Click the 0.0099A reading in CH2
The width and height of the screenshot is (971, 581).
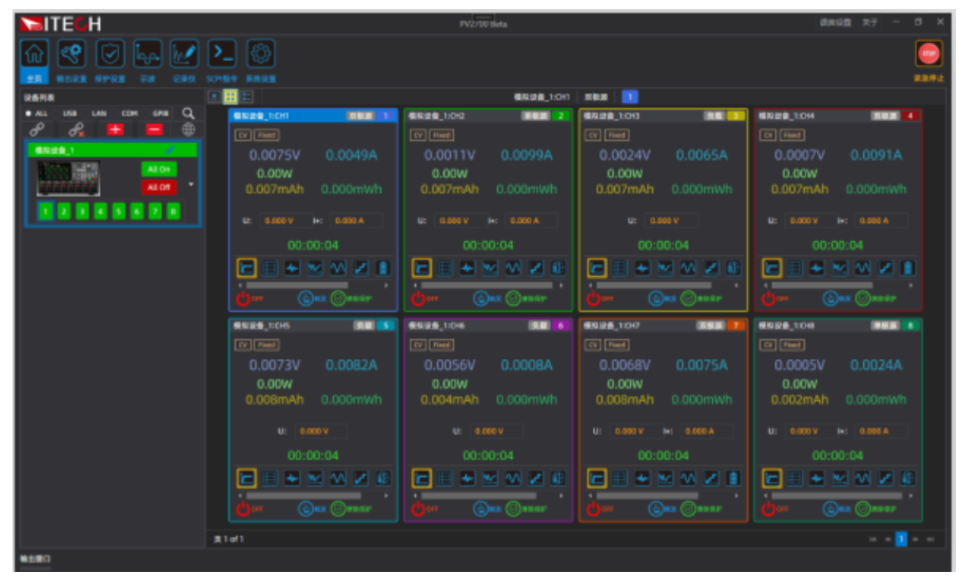526,155
